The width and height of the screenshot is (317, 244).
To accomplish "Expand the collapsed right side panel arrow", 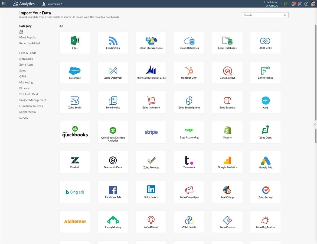I will tap(315, 125).
